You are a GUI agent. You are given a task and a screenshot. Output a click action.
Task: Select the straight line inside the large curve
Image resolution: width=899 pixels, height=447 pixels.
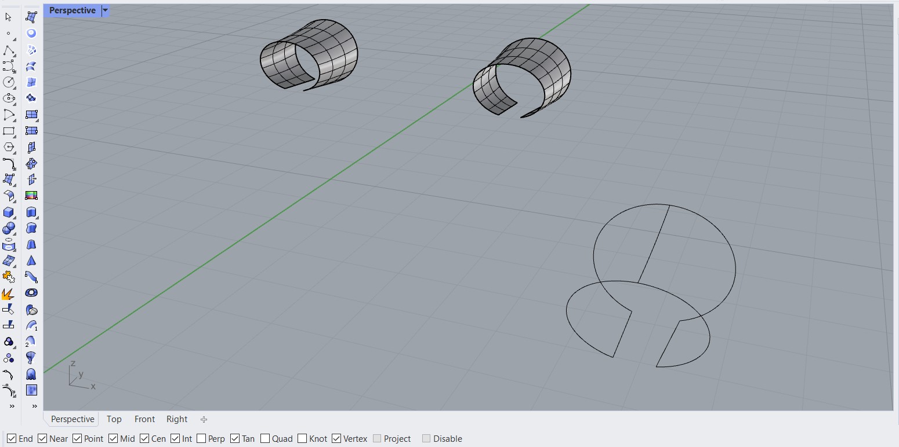pyautogui.click(x=654, y=244)
